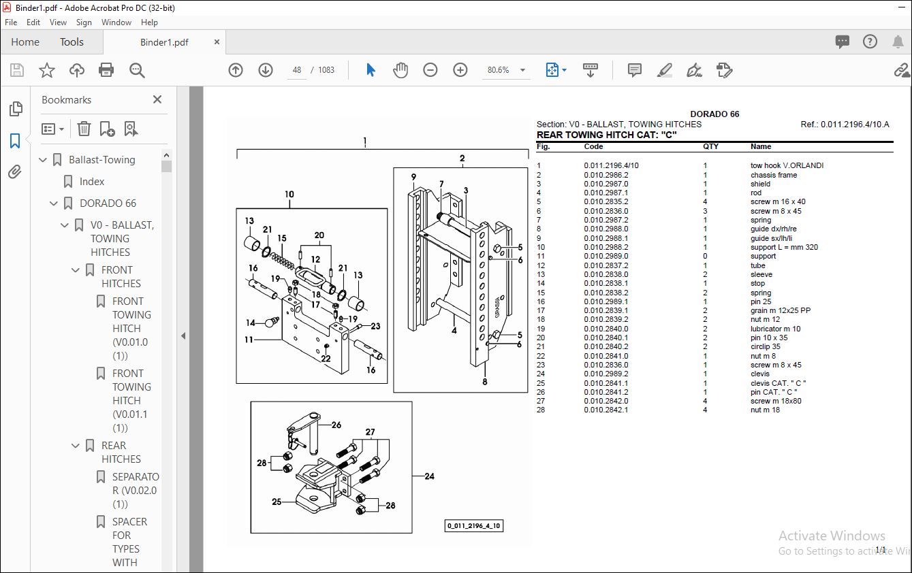
Task: Collapse the left navigation pane arrow
Action: coord(183,335)
